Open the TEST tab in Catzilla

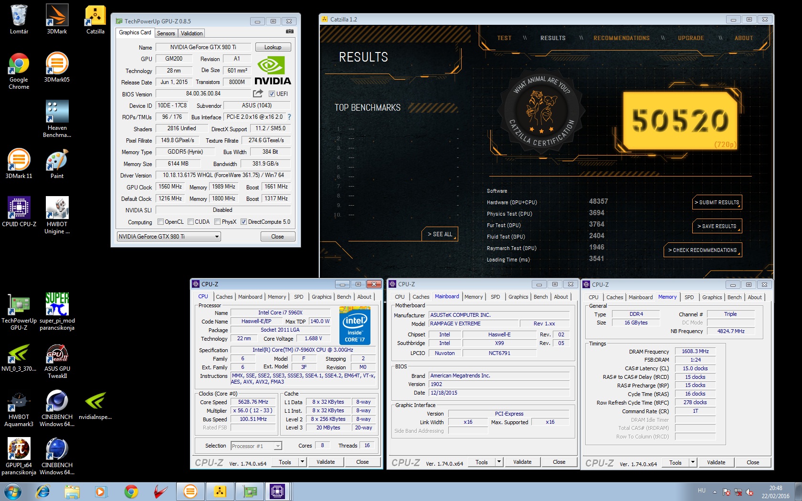504,38
